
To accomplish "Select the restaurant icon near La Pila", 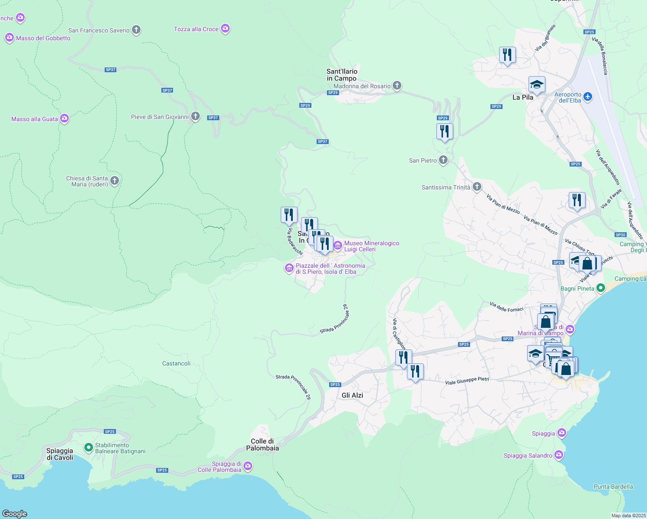I will coord(507,55).
